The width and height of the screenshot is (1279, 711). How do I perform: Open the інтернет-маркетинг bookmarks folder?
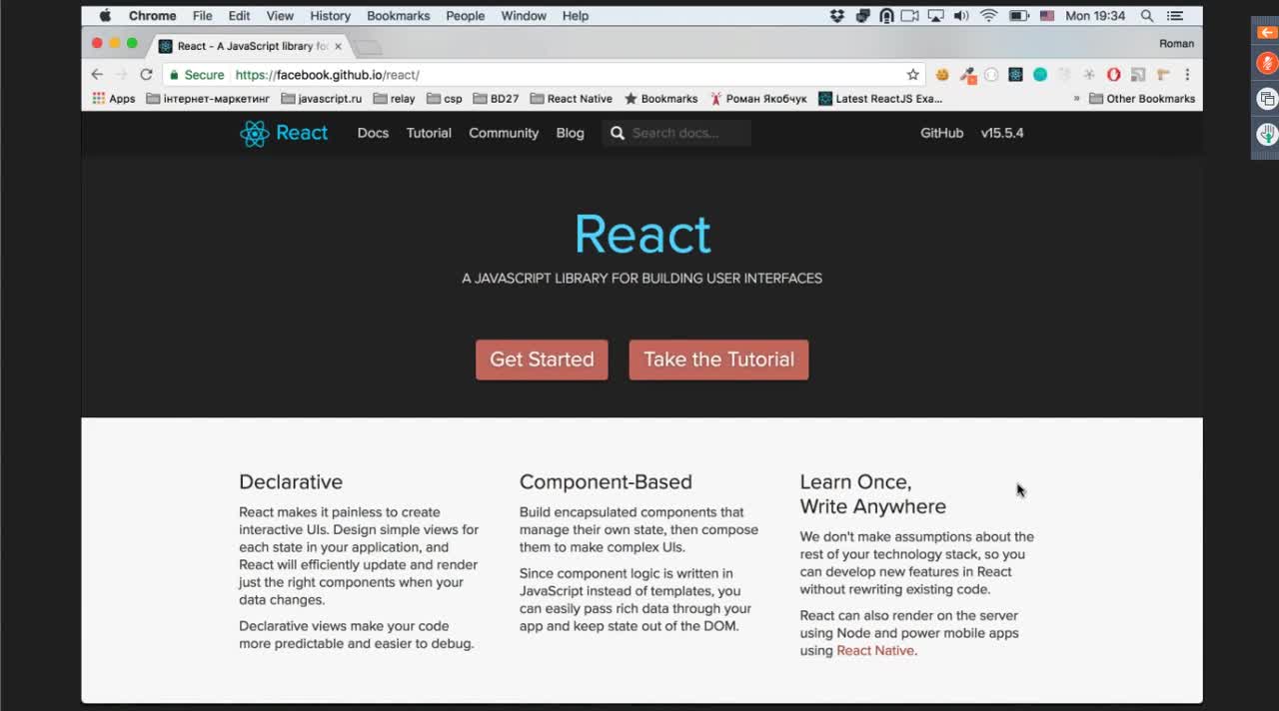point(208,99)
